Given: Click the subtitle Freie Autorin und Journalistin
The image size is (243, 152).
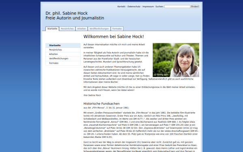Looking at the screenshot, I should (75, 18).
